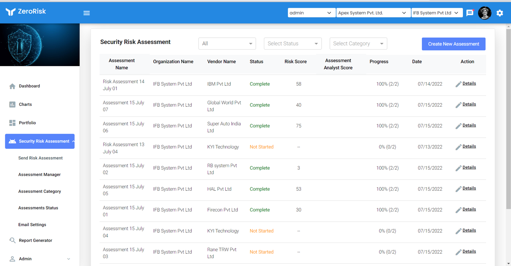Click the Vendor Name column header
The image size is (511, 266).
(x=221, y=62)
